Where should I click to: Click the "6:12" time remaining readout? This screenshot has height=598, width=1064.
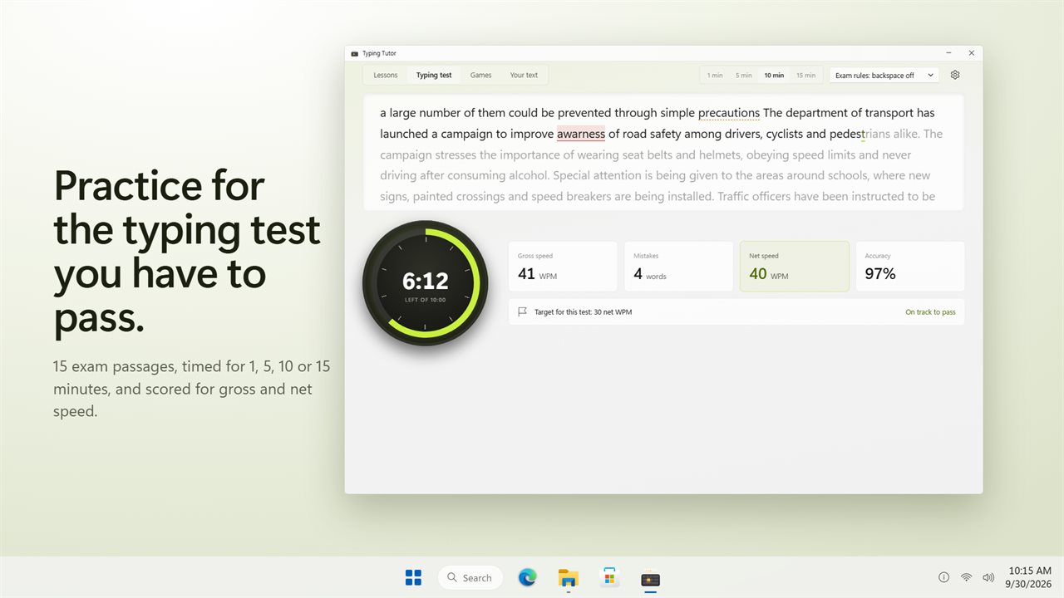[426, 281]
